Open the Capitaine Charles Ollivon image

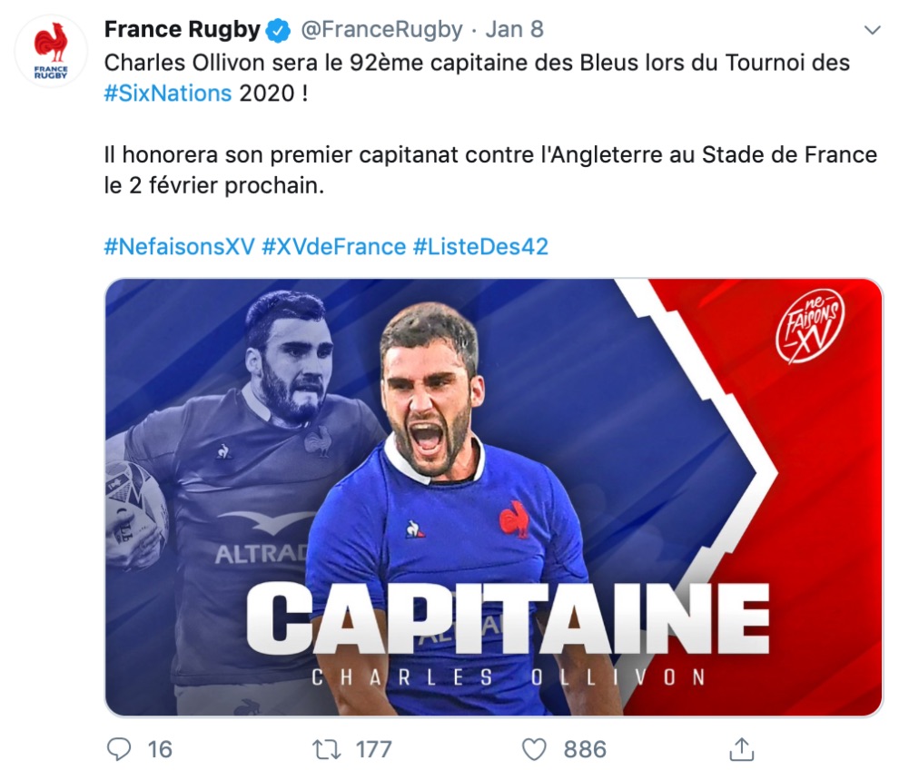click(494, 498)
